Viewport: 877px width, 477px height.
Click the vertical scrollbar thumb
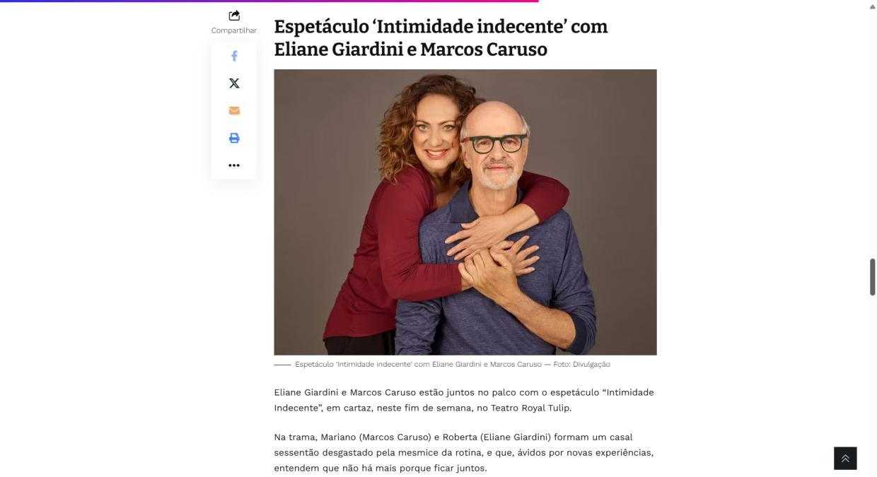(873, 277)
